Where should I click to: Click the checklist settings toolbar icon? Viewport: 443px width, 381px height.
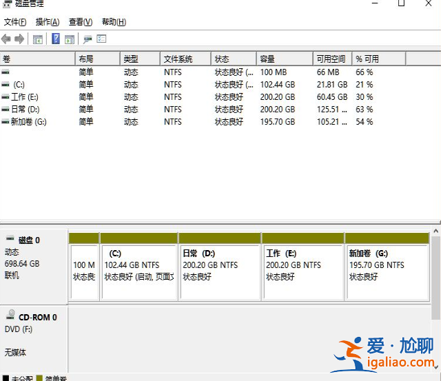pyautogui.click(x=101, y=39)
